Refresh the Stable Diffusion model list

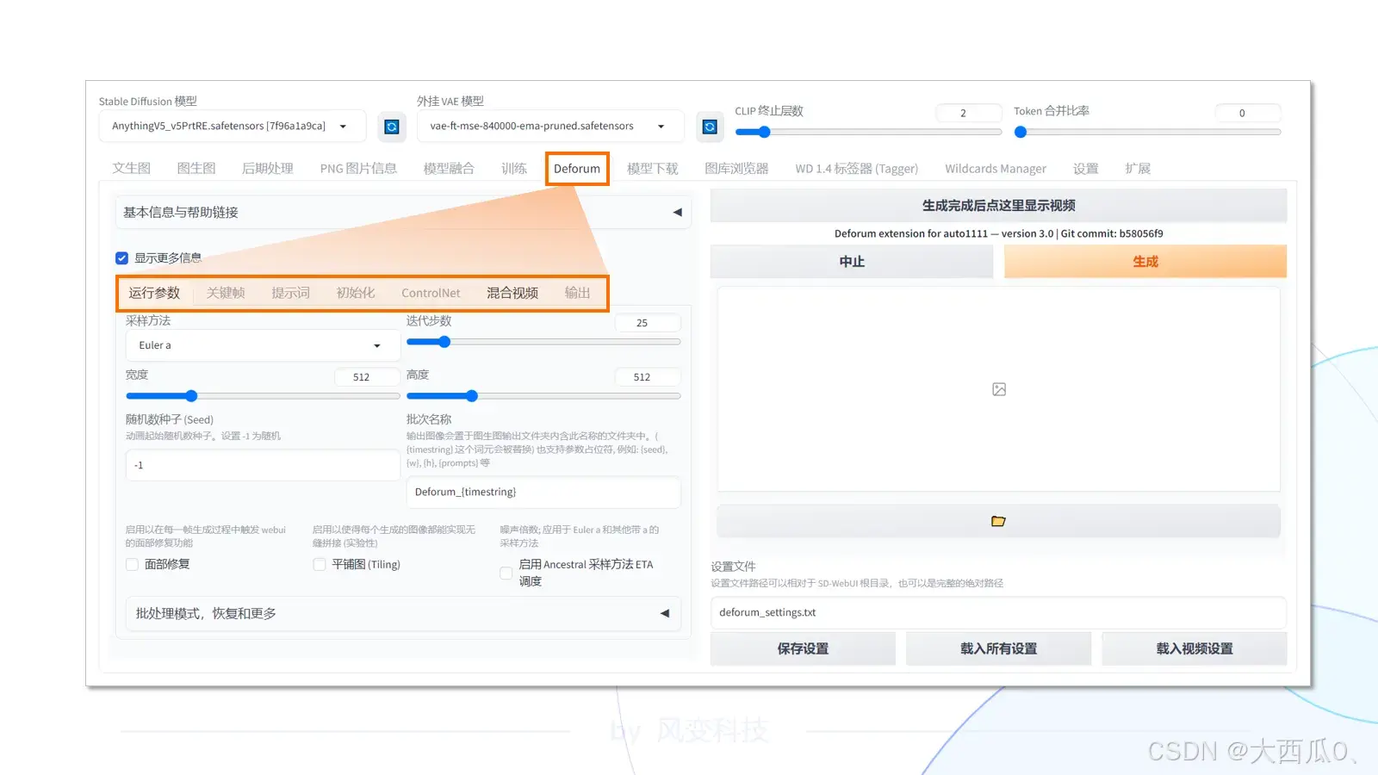click(x=392, y=127)
